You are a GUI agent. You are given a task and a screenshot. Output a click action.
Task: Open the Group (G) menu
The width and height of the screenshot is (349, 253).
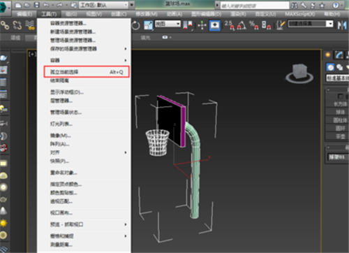coord(71,14)
